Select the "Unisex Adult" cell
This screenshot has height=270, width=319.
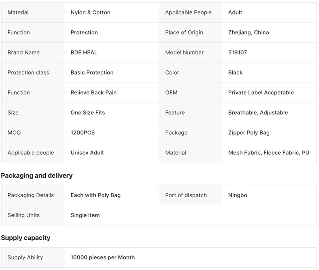point(87,153)
